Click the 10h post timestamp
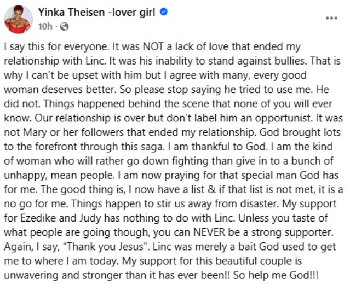 [x=46, y=26]
